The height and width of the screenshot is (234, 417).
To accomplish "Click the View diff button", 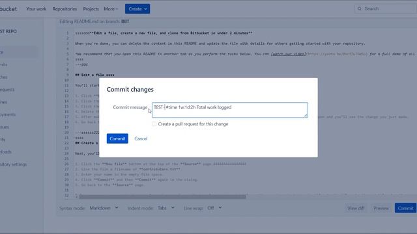I will click(356, 208).
